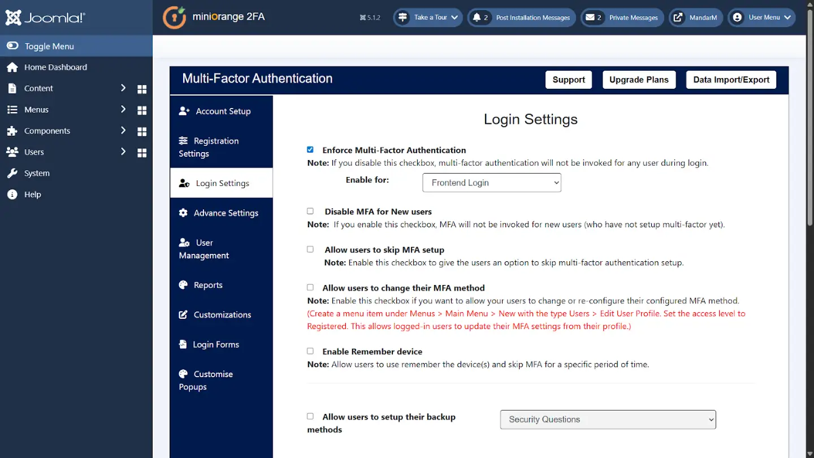Click the Joomla logo icon
814x458 pixels.
13,18
